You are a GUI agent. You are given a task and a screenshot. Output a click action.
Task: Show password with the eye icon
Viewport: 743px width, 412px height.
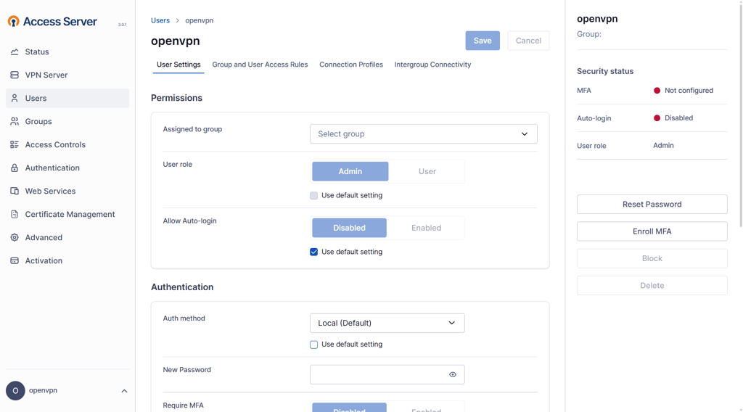pyautogui.click(x=453, y=374)
